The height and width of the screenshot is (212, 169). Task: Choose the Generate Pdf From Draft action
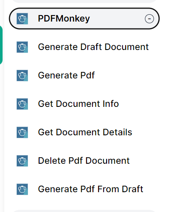90,189
